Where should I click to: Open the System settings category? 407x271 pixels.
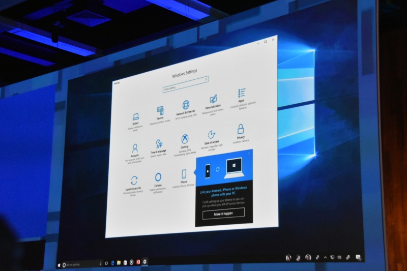click(x=135, y=122)
